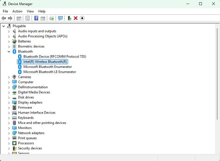Click the Processors chip icon
The image size is (220, 161).
(x=14, y=143)
